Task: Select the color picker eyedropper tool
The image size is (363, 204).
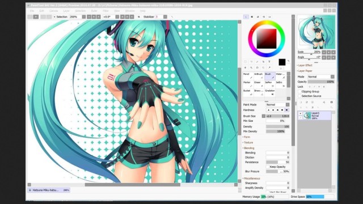Action: point(269,68)
